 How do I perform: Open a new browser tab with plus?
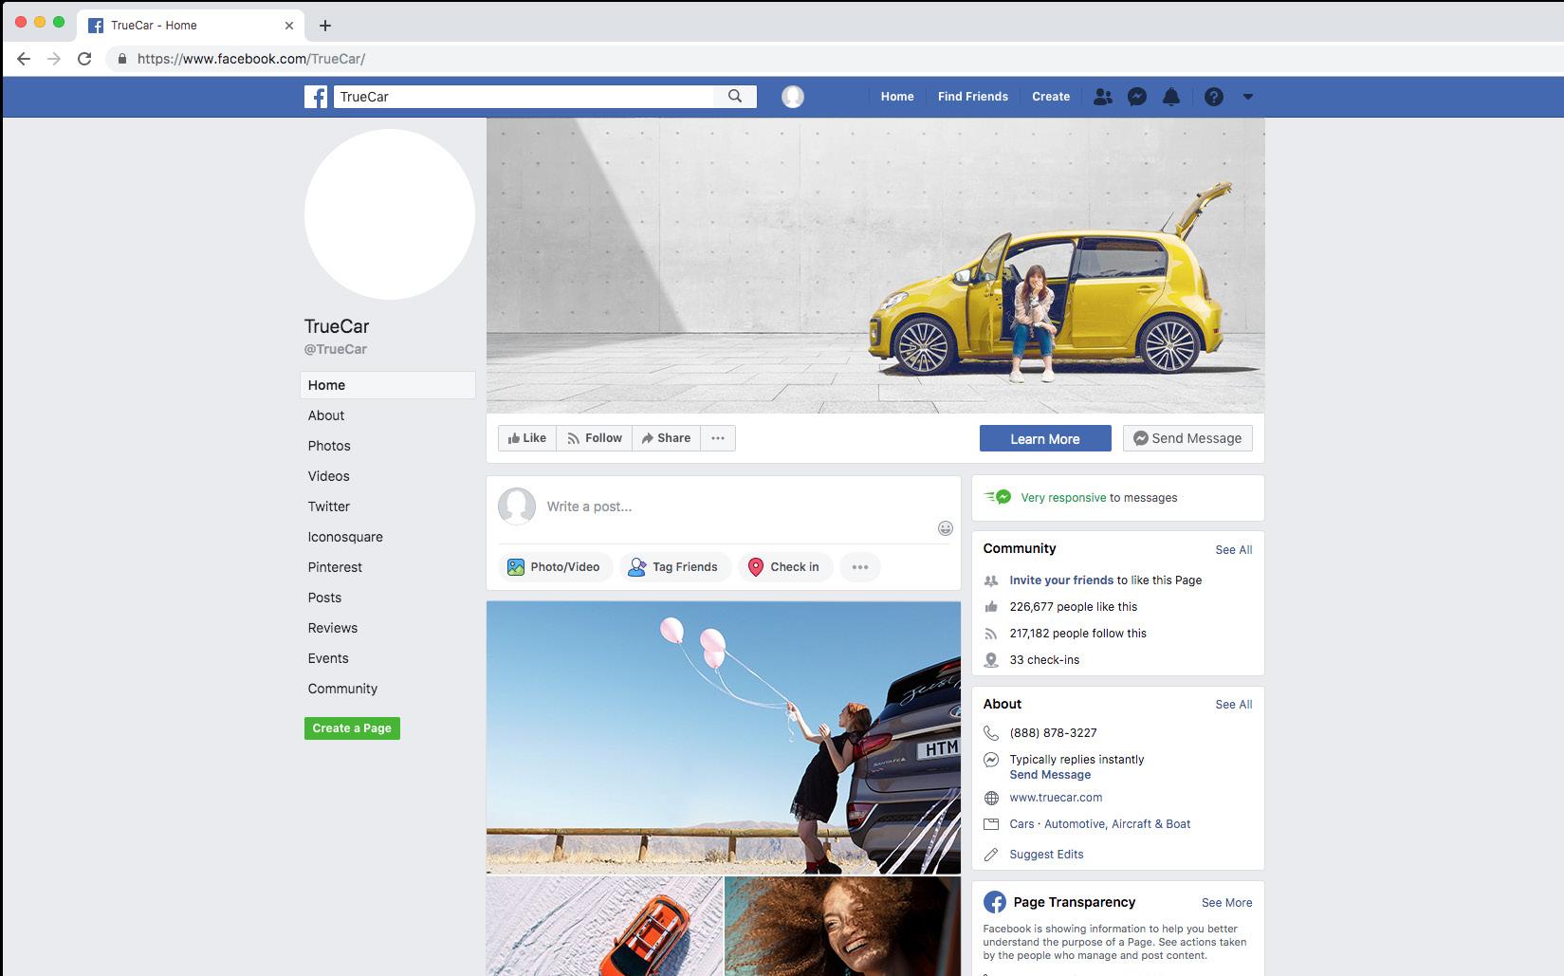pos(325,26)
